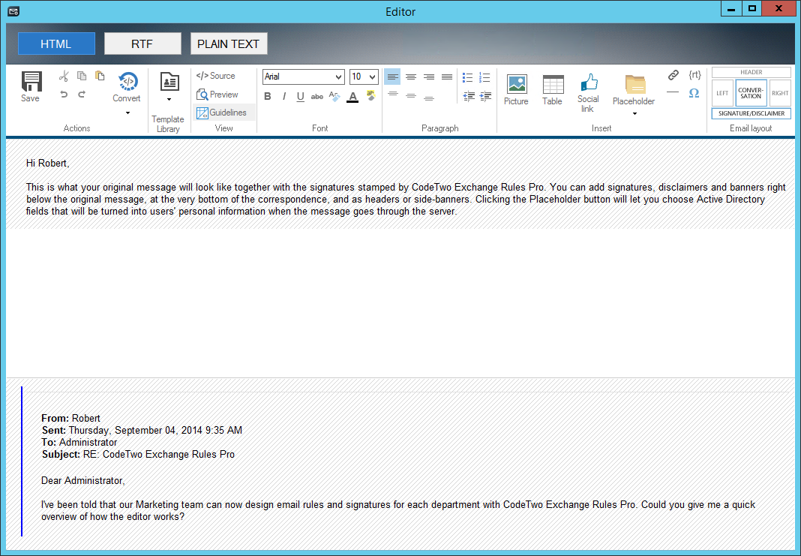Switch to the RTF format tab
Viewport: 801px width, 556px height.
click(x=142, y=44)
